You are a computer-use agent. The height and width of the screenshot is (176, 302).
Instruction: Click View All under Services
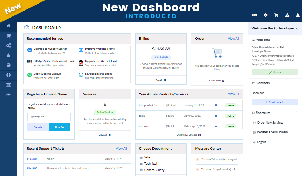pyautogui.click(x=105, y=135)
